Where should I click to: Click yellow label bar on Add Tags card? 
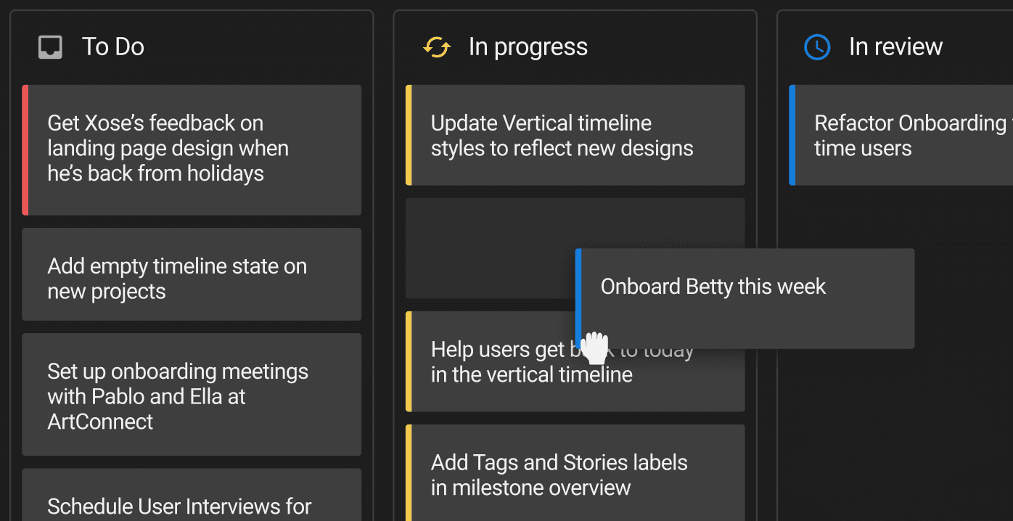pos(409,473)
